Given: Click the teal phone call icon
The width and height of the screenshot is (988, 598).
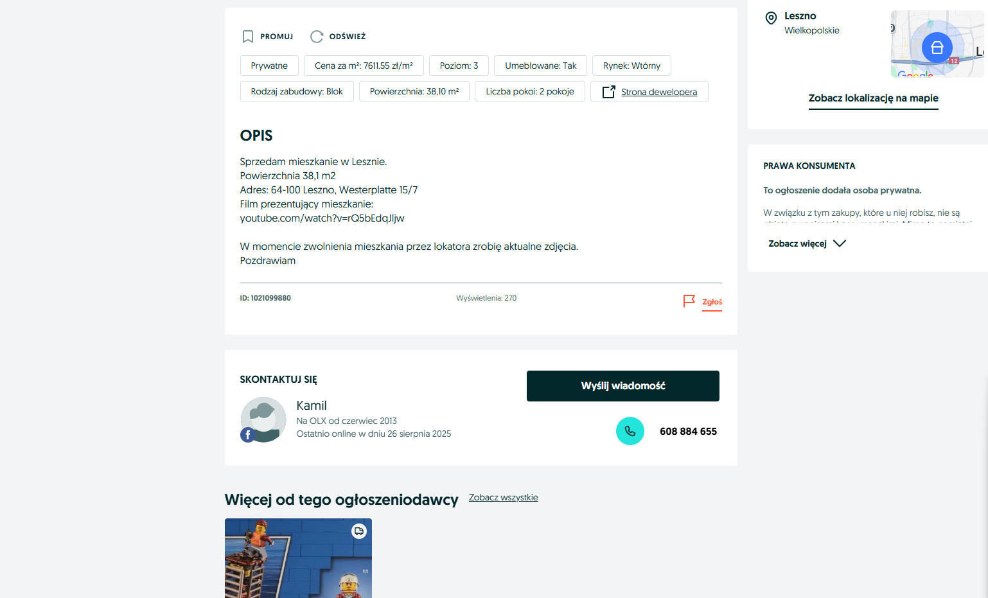Looking at the screenshot, I should click(630, 431).
